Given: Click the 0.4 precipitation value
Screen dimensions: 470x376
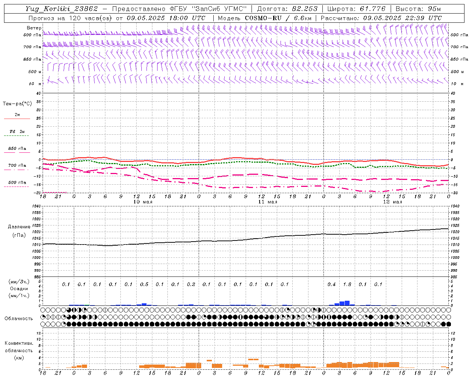Looking at the screenshot, I should click(332, 285).
